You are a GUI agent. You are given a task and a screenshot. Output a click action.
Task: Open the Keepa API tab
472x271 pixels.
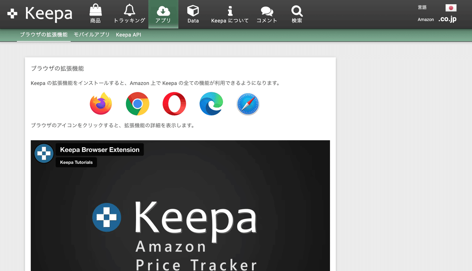[x=129, y=35]
